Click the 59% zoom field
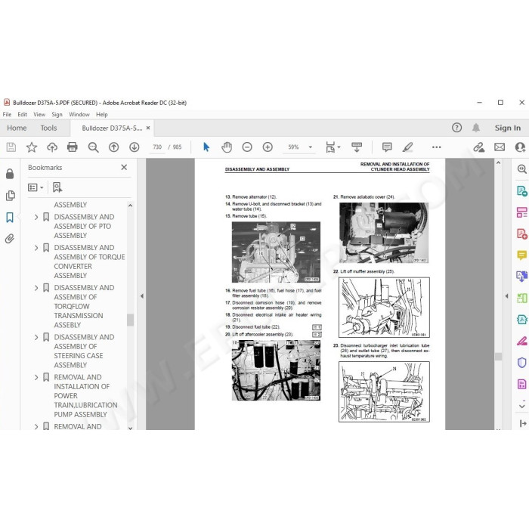The width and height of the screenshot is (529, 529). [x=293, y=147]
